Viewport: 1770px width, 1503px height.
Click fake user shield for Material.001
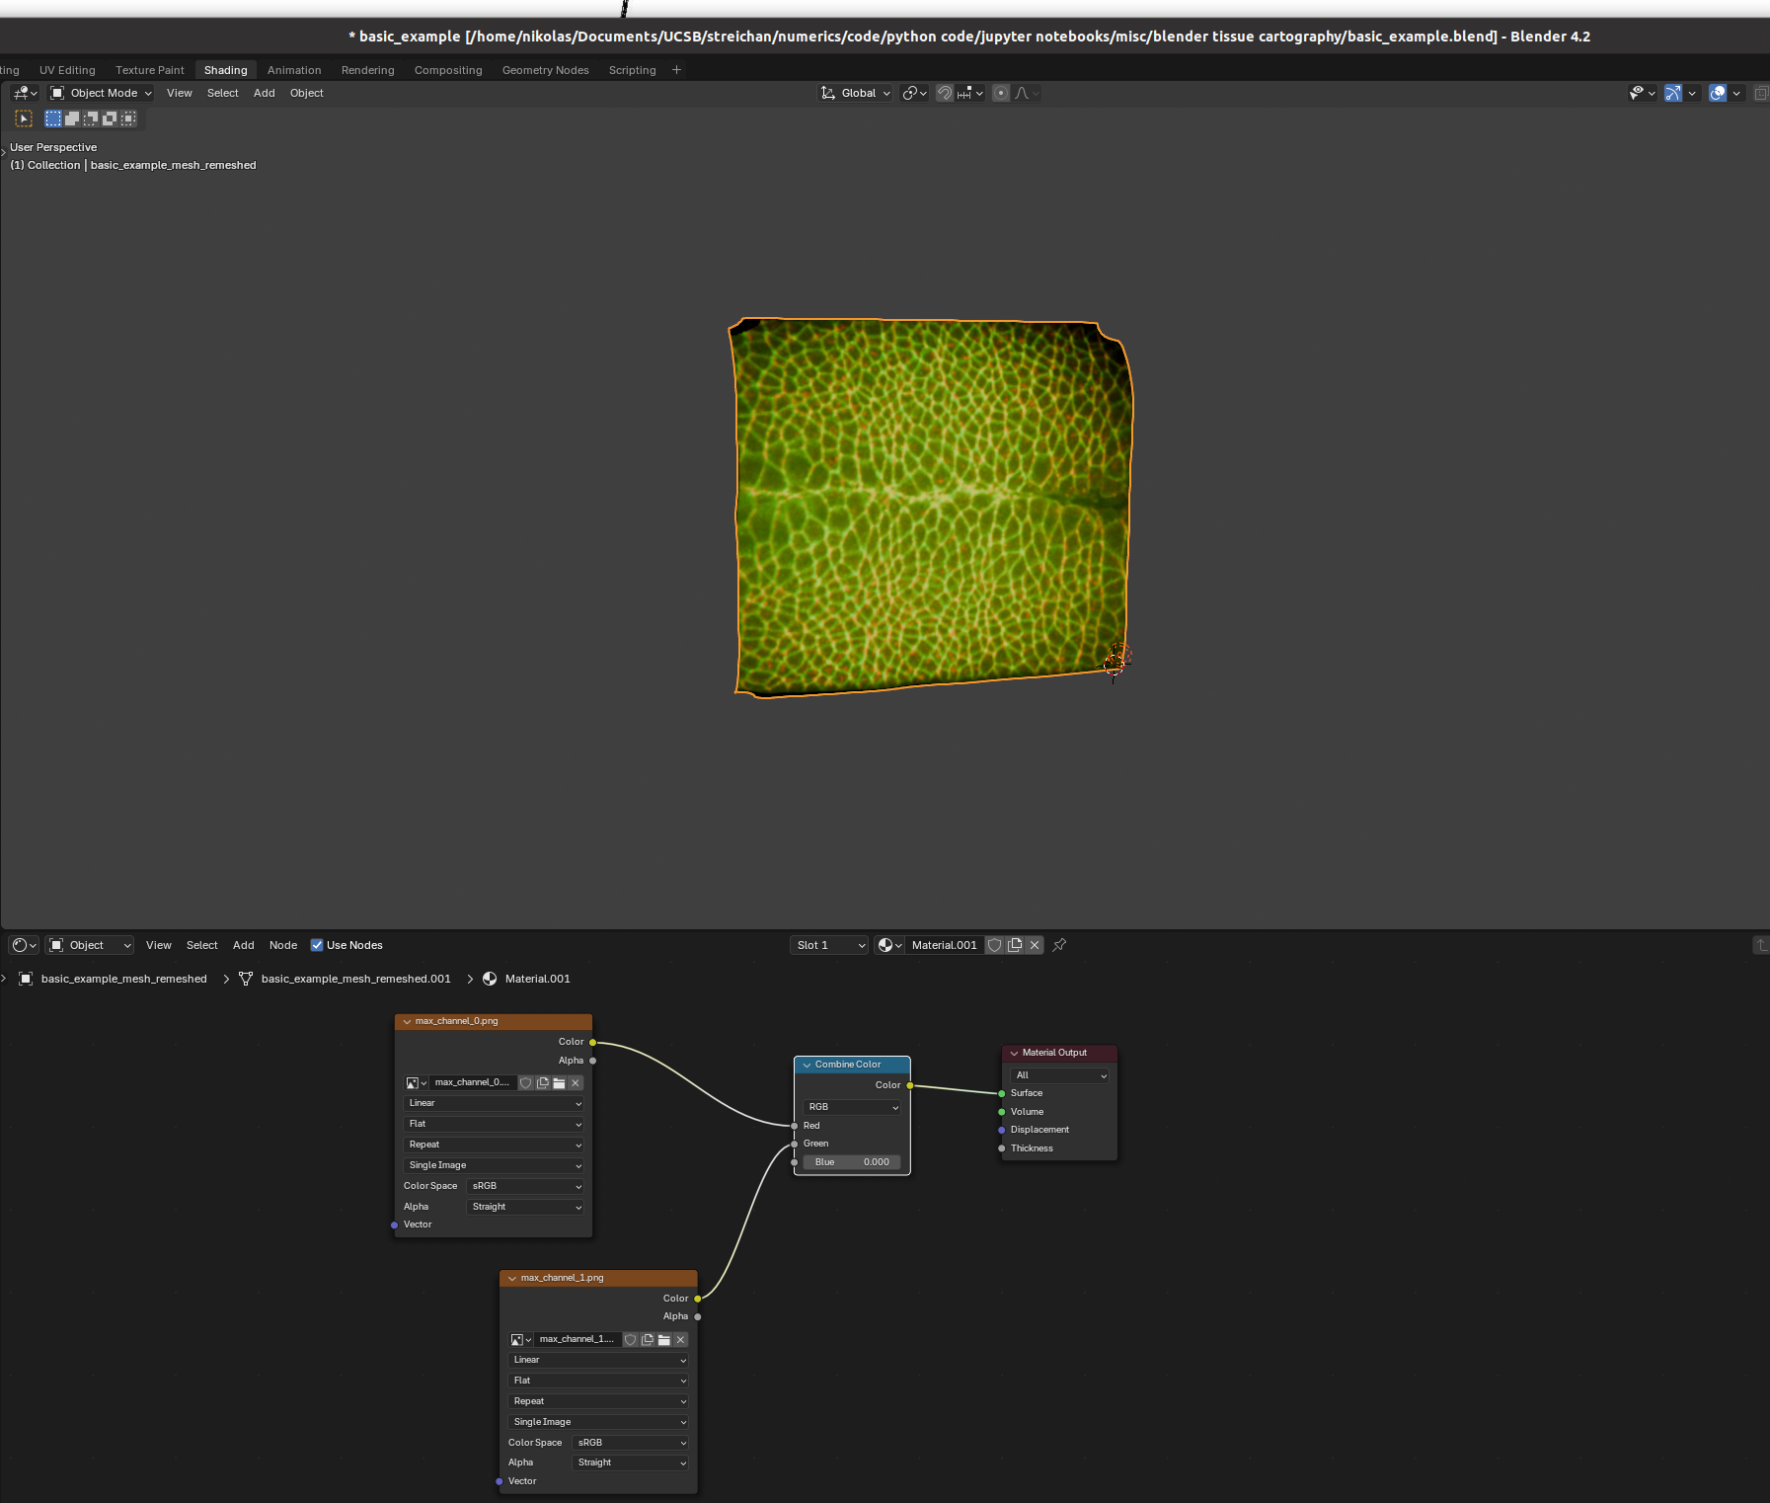click(x=995, y=945)
